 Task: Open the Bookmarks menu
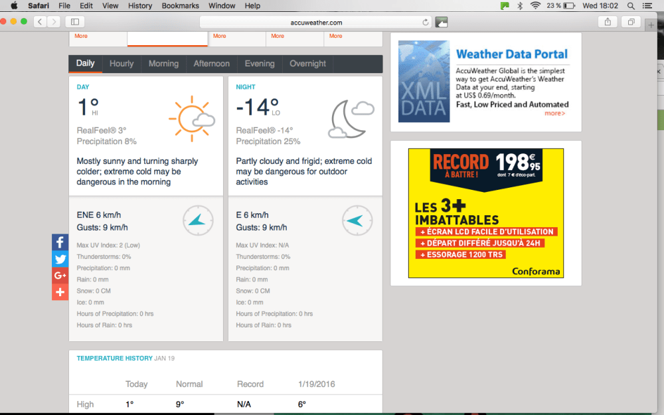tap(180, 5)
